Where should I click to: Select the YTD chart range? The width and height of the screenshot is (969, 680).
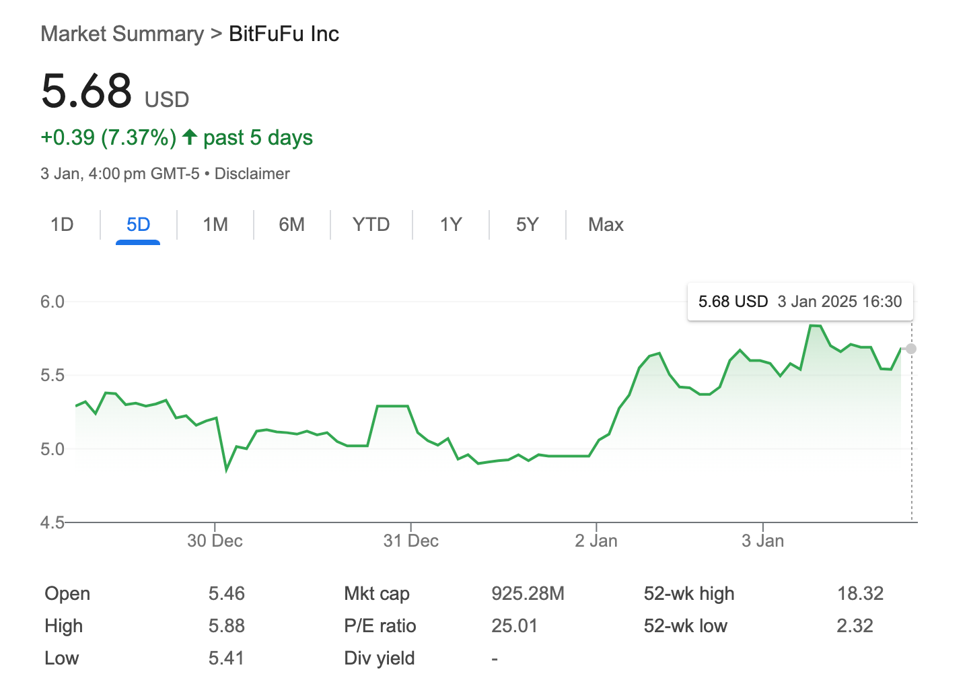click(x=371, y=224)
